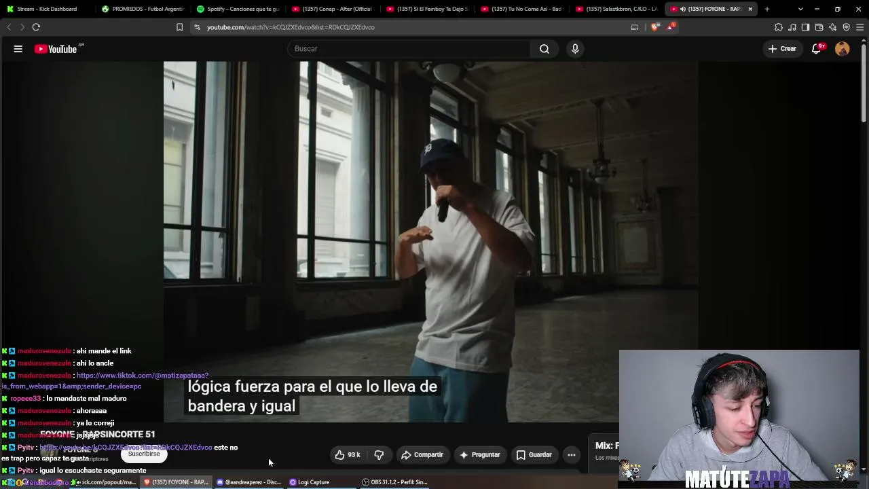869x489 pixels.
Task: Subscribe with the Suscribirse button
Action: (x=144, y=454)
